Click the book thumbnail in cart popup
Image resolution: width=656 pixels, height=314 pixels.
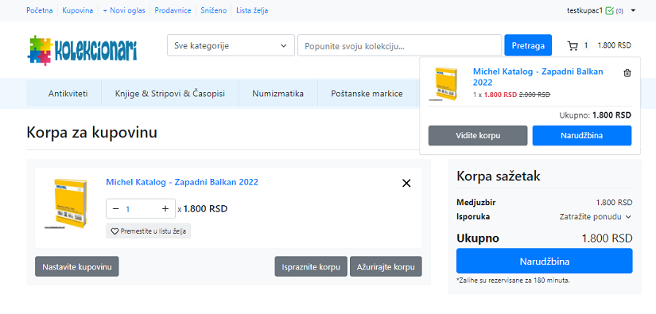pos(445,83)
